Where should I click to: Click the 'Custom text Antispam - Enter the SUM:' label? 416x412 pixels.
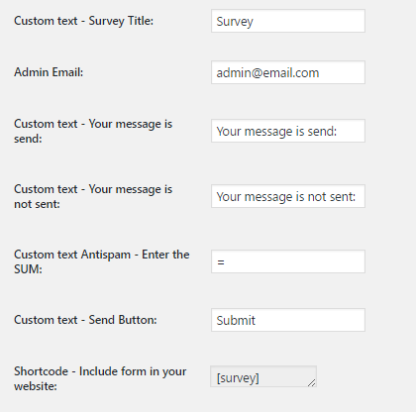102,261
